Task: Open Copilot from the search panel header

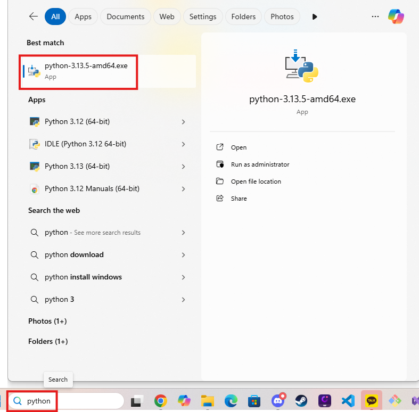Action: coord(396,17)
